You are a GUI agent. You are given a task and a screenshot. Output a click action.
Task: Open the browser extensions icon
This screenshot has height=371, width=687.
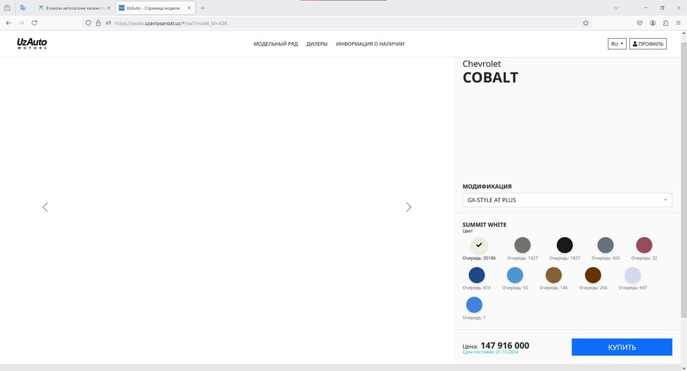[665, 23]
